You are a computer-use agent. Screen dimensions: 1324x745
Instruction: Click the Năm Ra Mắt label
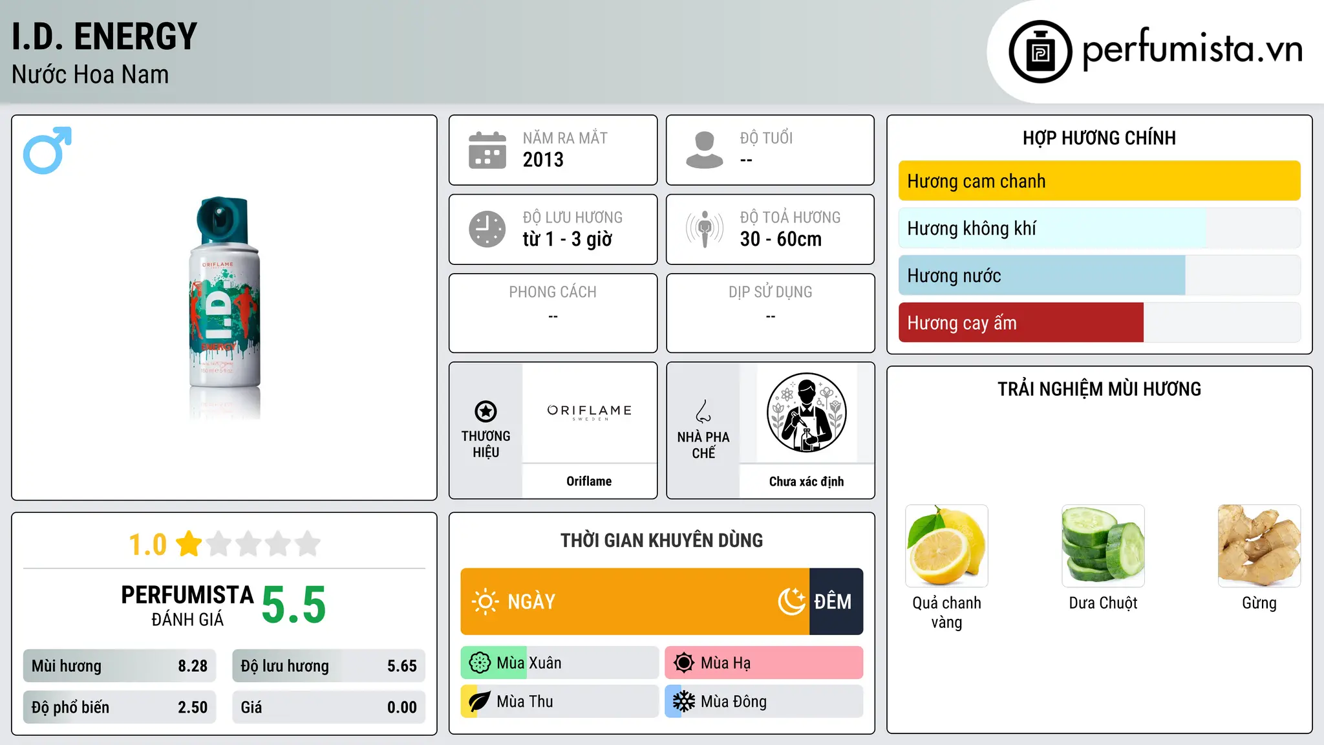(x=565, y=138)
